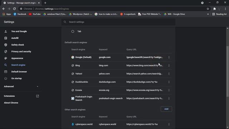This screenshot has height=129, width=229.
Task: Open On startup section
Action: click(x=16, y=78)
